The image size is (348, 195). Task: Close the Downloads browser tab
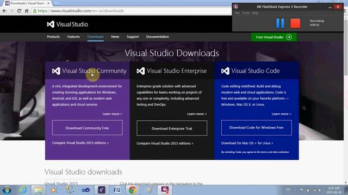coord(48,3)
